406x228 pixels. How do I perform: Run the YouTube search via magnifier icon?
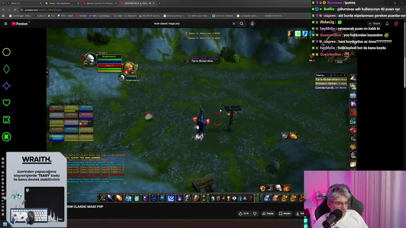241,23
